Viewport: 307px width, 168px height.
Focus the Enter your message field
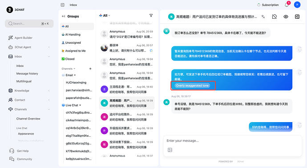click(x=233, y=141)
